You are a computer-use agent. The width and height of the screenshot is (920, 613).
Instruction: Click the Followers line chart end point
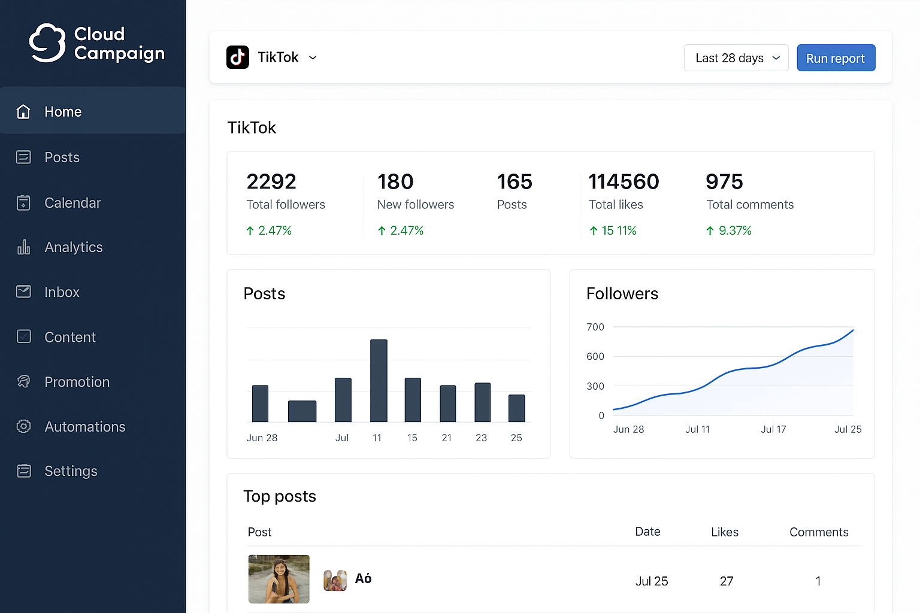point(852,330)
